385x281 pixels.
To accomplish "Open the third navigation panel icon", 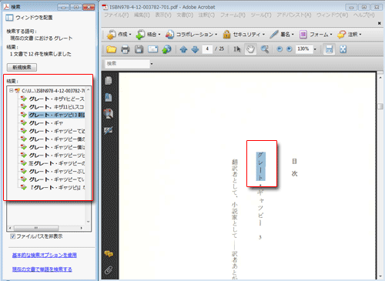I will (x=109, y=114).
